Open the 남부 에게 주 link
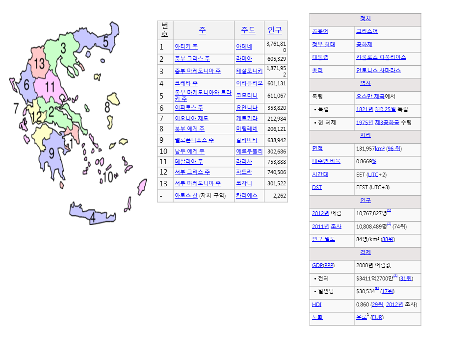The image size is (471, 353). pyautogui.click(x=189, y=151)
